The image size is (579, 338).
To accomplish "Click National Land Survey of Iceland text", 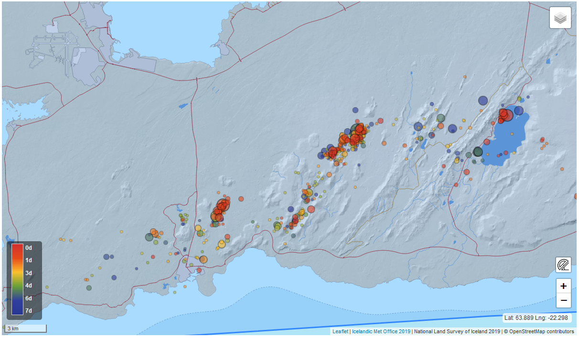I will [456, 331].
